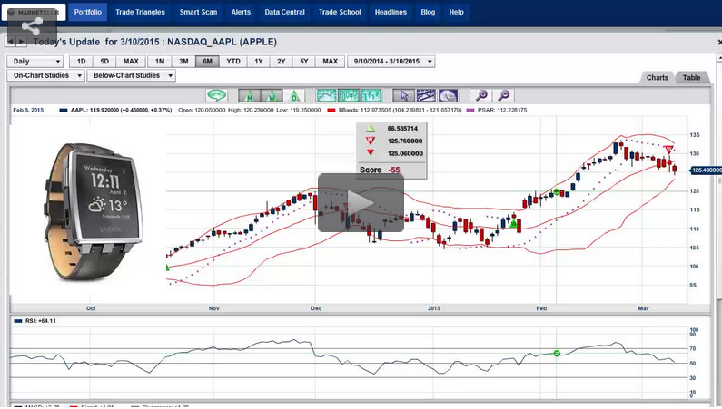The width and height of the screenshot is (722, 409).
Task: Select the 3M time range
Action: coord(183,61)
